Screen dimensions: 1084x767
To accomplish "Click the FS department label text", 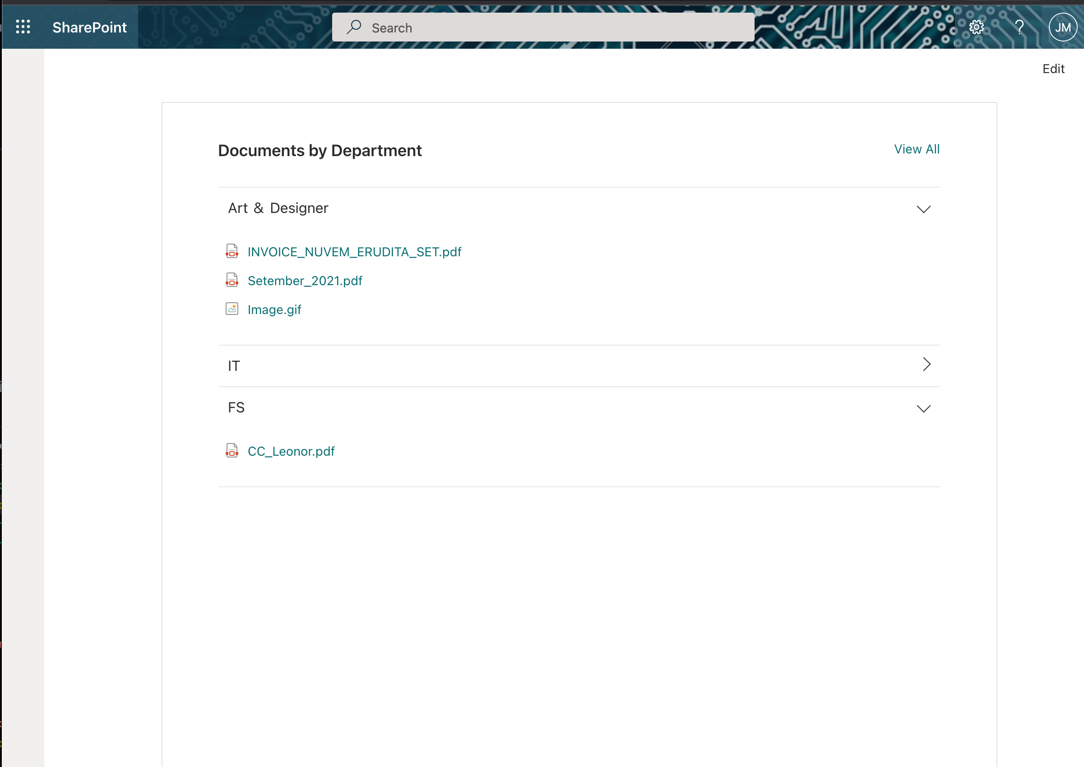I will [236, 407].
